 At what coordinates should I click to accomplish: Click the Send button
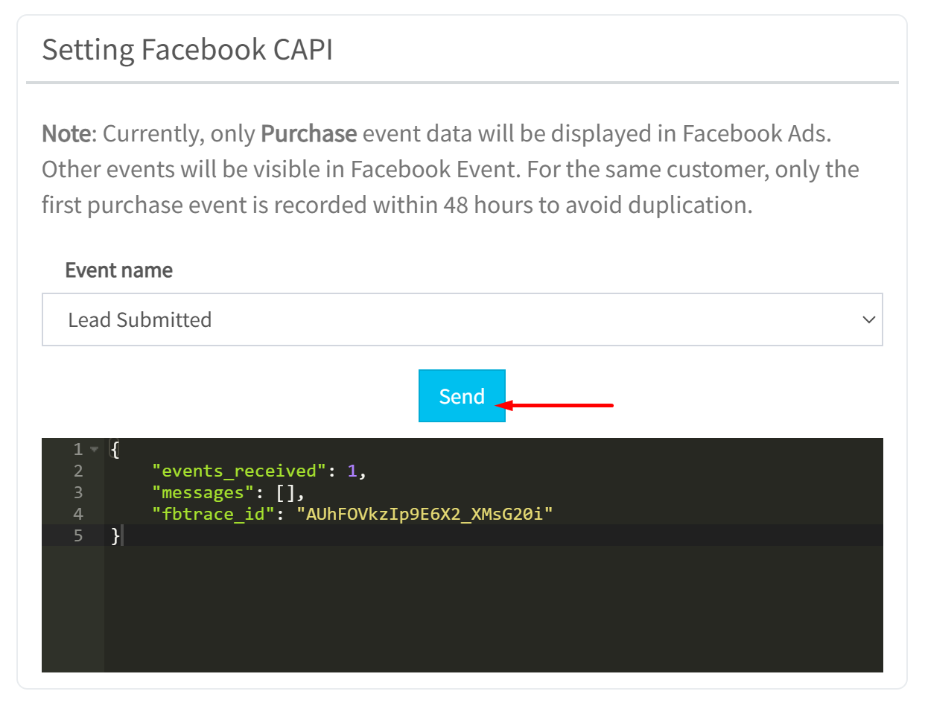click(x=462, y=395)
